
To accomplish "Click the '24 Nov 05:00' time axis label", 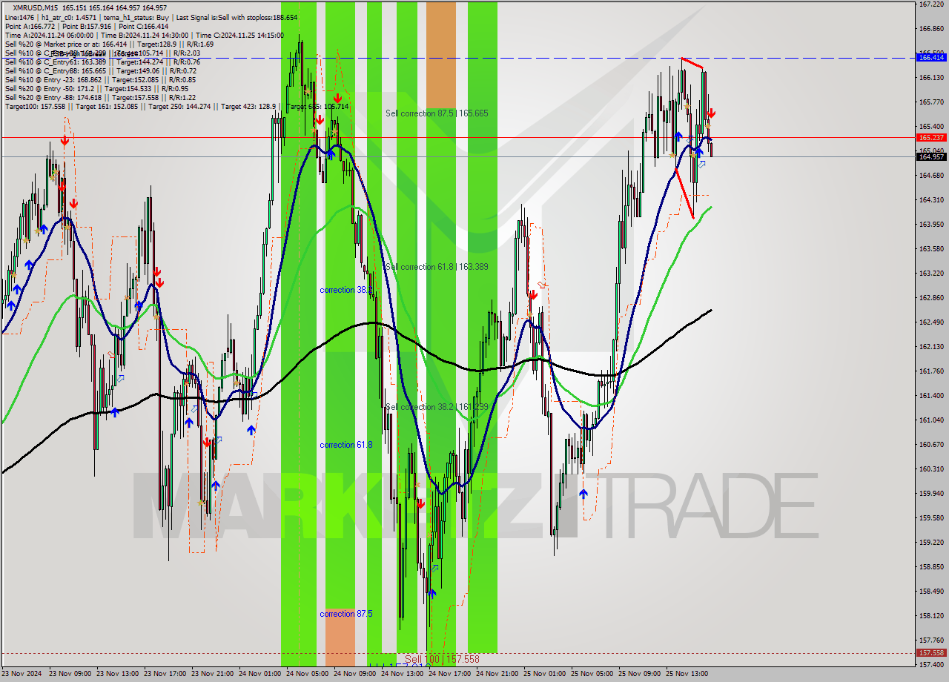I will (309, 674).
